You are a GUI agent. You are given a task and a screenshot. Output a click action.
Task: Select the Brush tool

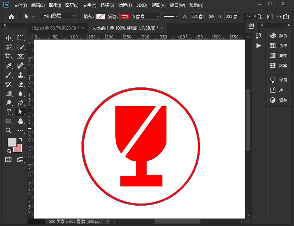(x=9, y=75)
